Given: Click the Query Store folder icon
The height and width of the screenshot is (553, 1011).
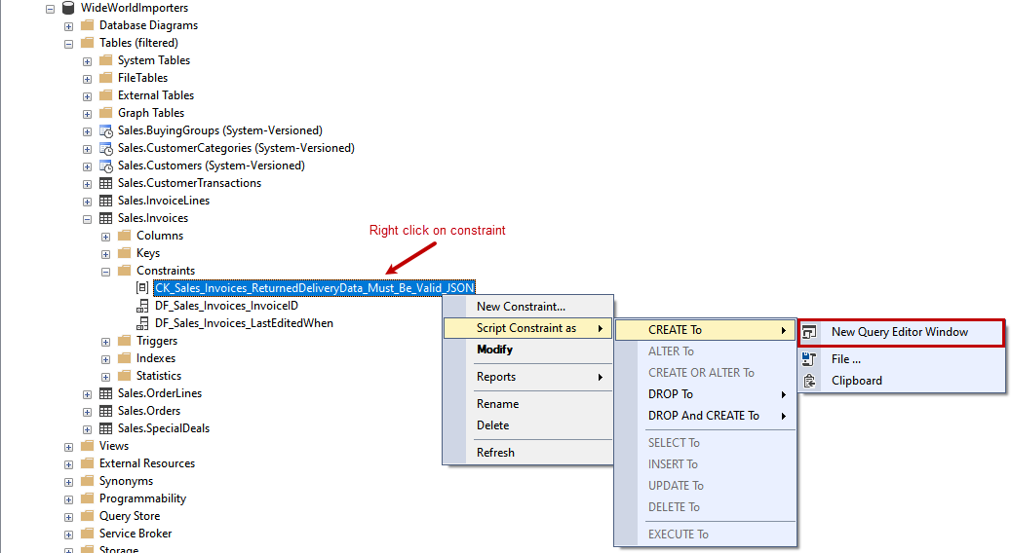Looking at the screenshot, I should [87, 516].
